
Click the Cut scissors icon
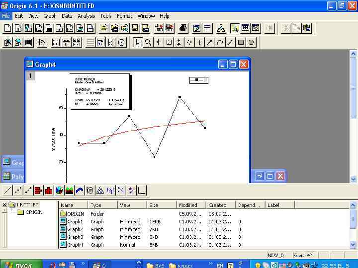285,28
